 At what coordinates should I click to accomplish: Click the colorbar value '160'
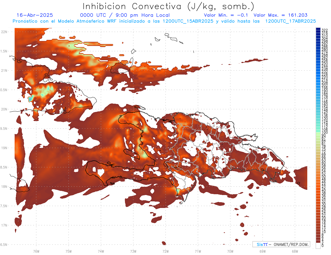325,105
